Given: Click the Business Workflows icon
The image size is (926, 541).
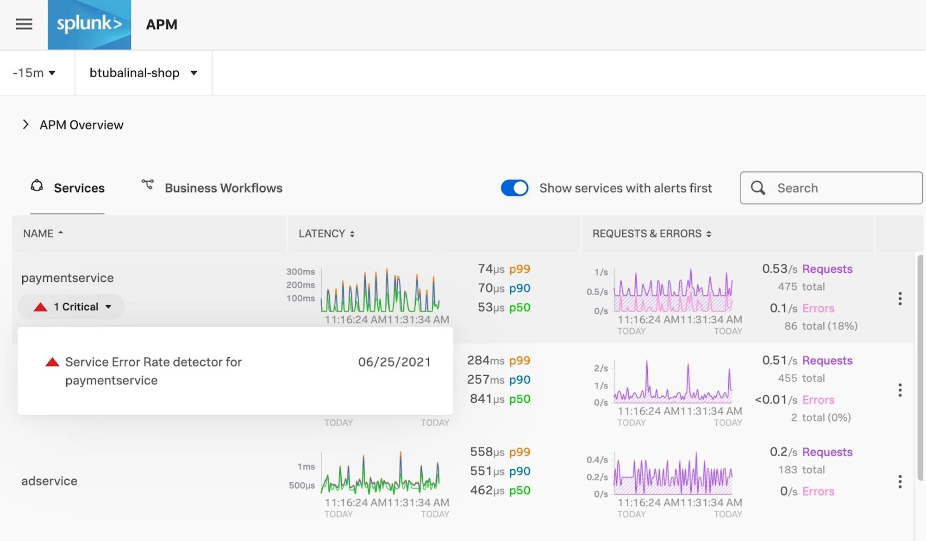Looking at the screenshot, I should (x=148, y=184).
